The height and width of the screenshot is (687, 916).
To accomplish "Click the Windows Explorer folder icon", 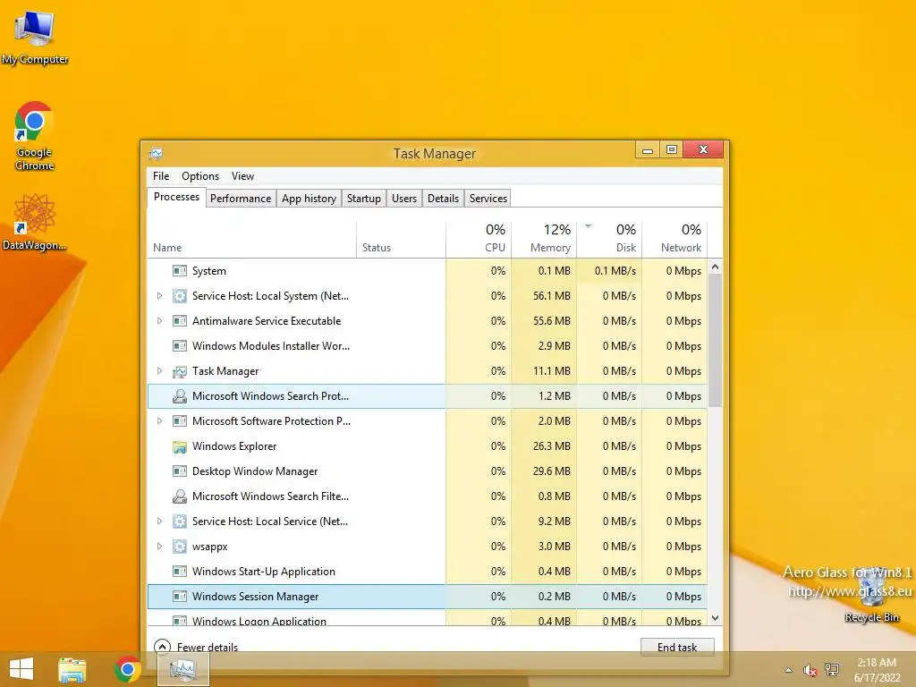I will click(179, 446).
